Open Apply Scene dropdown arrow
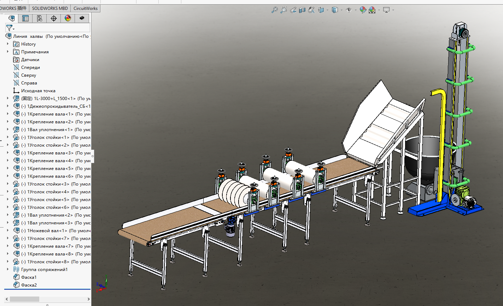Screen dimensions: 503x306 [379, 10]
